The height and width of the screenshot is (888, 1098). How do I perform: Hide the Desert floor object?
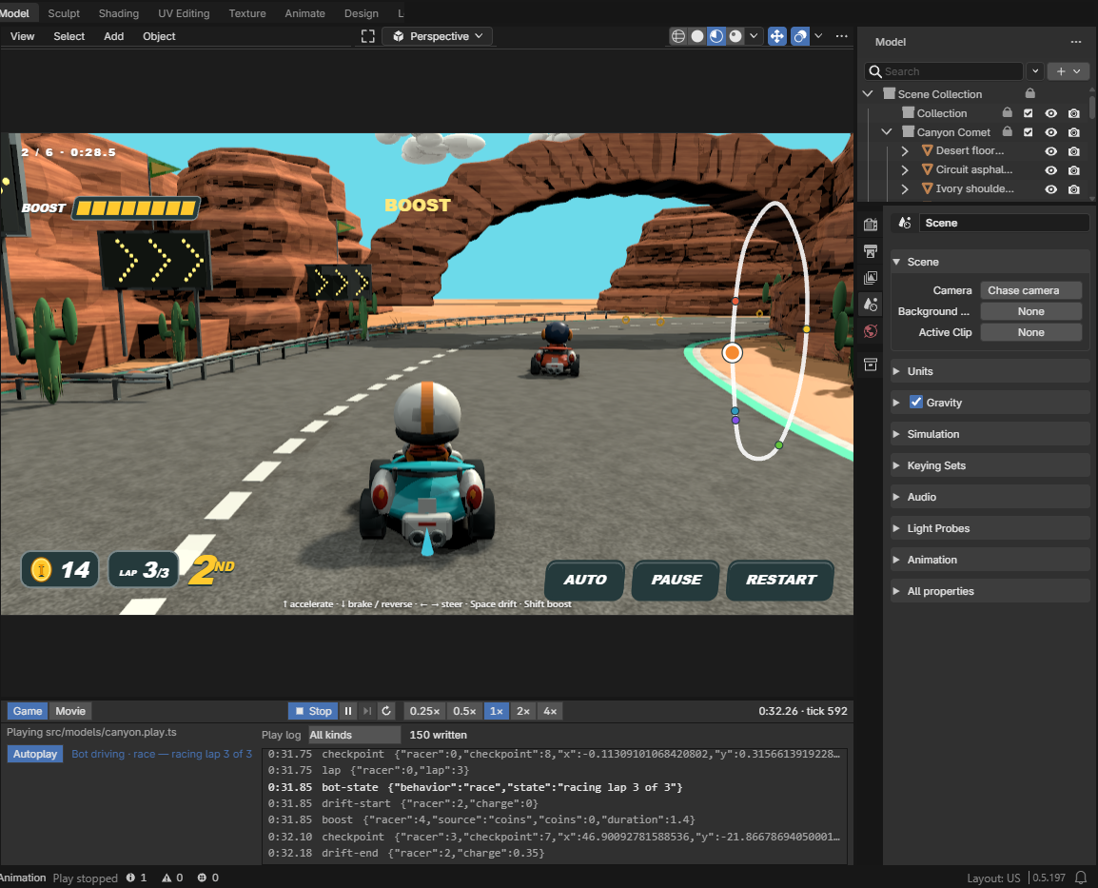click(x=1050, y=151)
